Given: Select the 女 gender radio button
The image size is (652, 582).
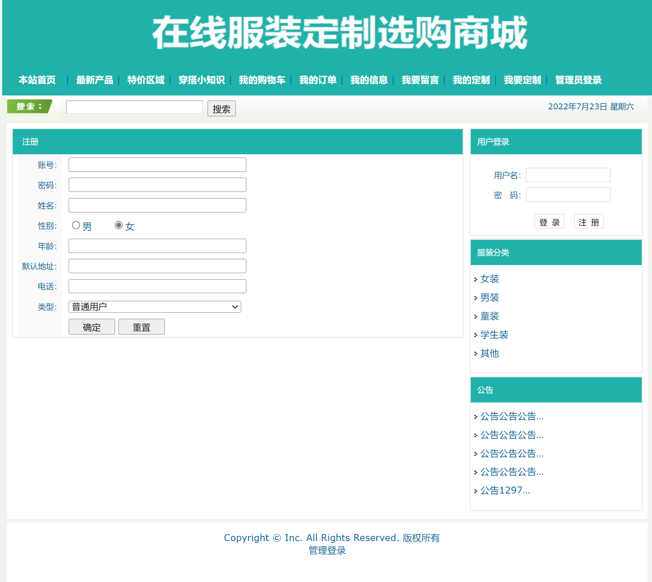Looking at the screenshot, I should click(x=118, y=225).
